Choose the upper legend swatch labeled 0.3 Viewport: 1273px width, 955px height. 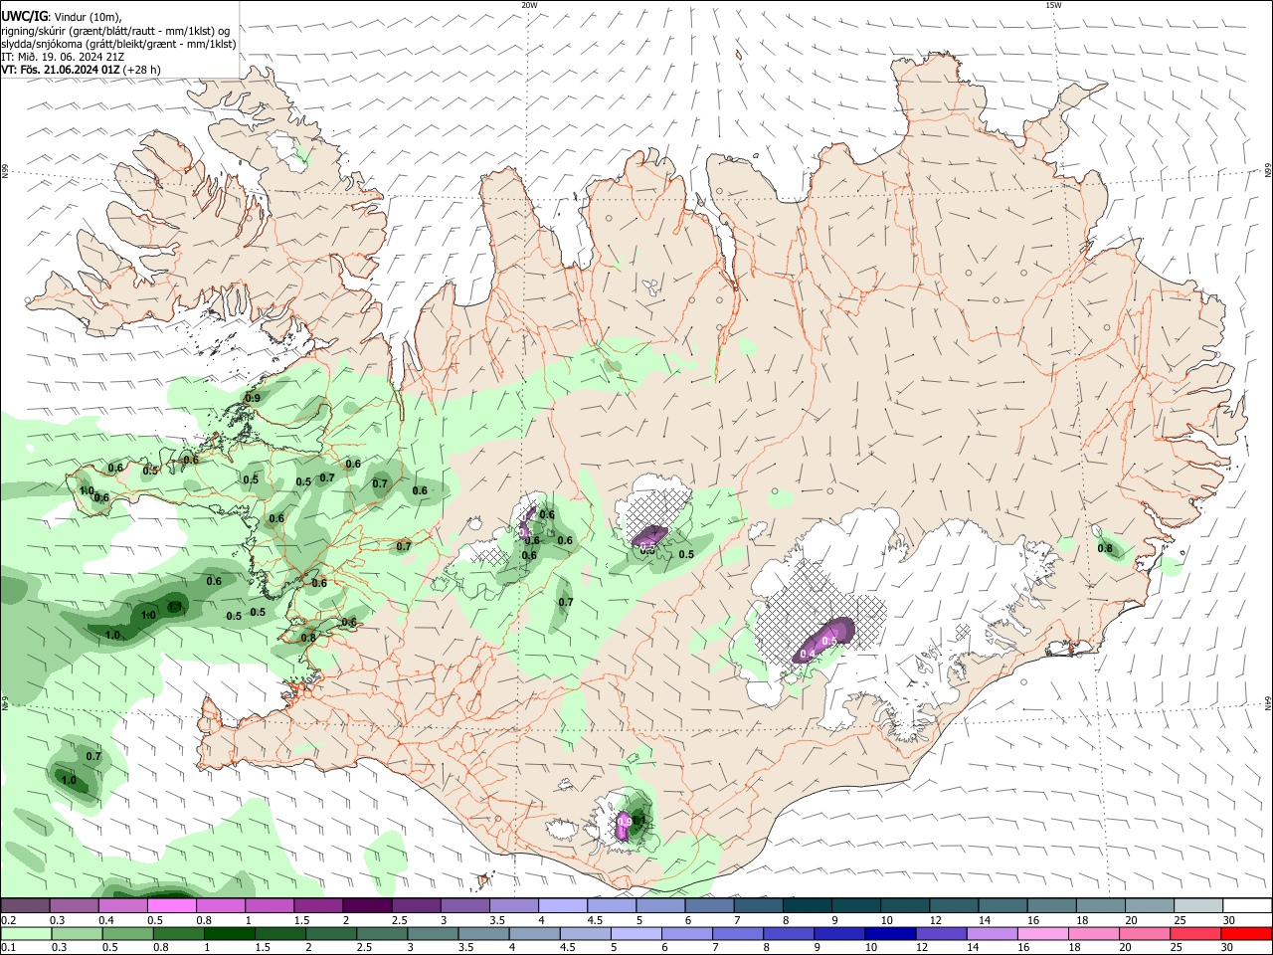click(74, 906)
